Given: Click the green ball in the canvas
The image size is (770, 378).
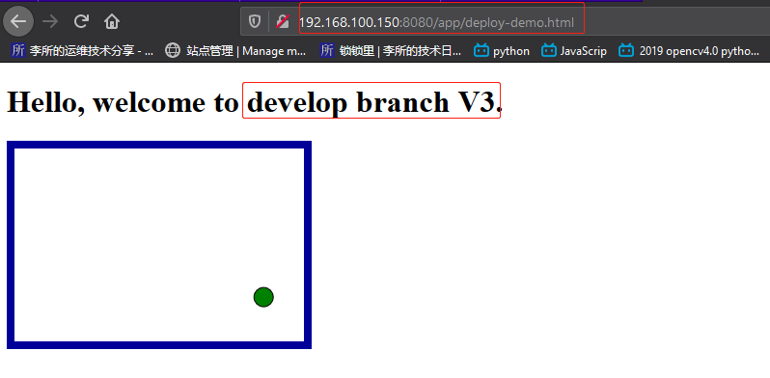Looking at the screenshot, I should pos(263,297).
